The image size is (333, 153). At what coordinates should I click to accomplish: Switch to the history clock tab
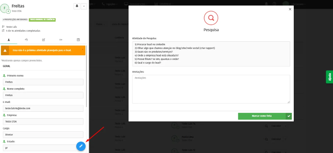click(x=26, y=39)
